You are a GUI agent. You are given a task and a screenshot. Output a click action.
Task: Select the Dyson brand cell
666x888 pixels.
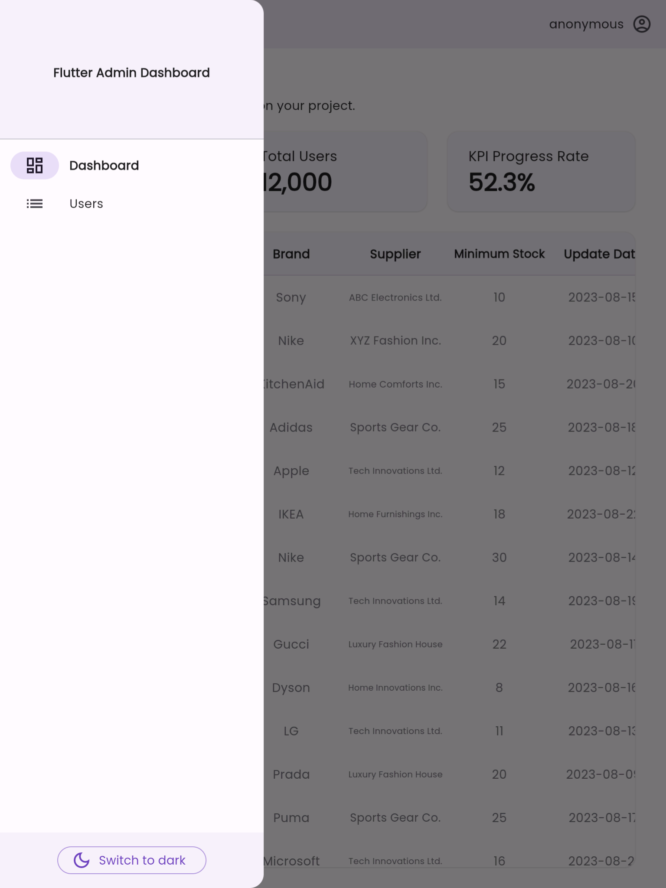[x=291, y=688]
